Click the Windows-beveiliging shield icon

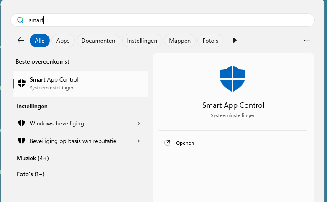(21, 123)
